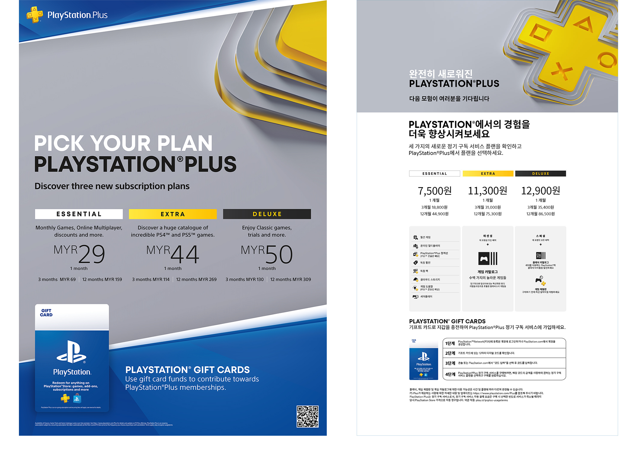Click '3 months MYR 114' text
The width and height of the screenshot is (637, 458).
coord(151,279)
